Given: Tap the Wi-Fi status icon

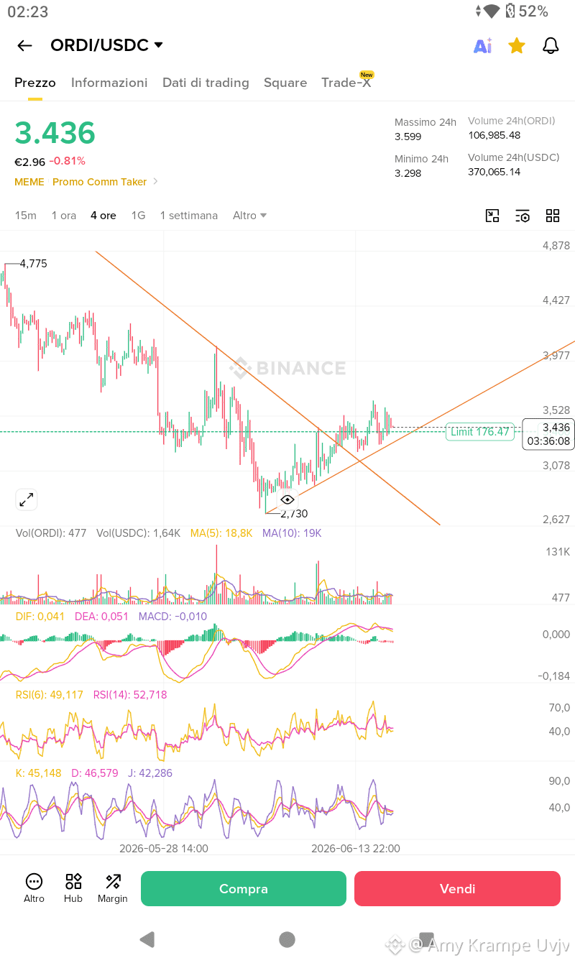Looking at the screenshot, I should pos(492,11).
